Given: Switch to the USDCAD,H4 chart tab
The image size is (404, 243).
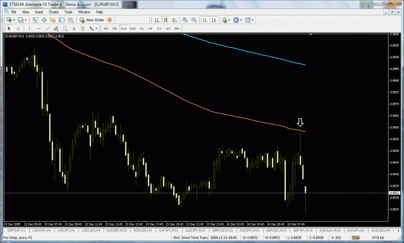Looking at the screenshot, I should coord(90,230).
